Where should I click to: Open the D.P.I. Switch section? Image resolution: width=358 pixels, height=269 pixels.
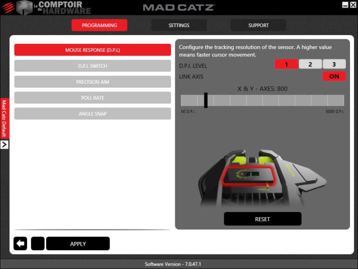[92, 66]
